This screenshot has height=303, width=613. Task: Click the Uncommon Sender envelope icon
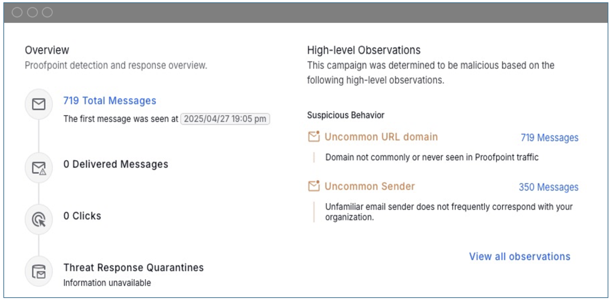314,186
